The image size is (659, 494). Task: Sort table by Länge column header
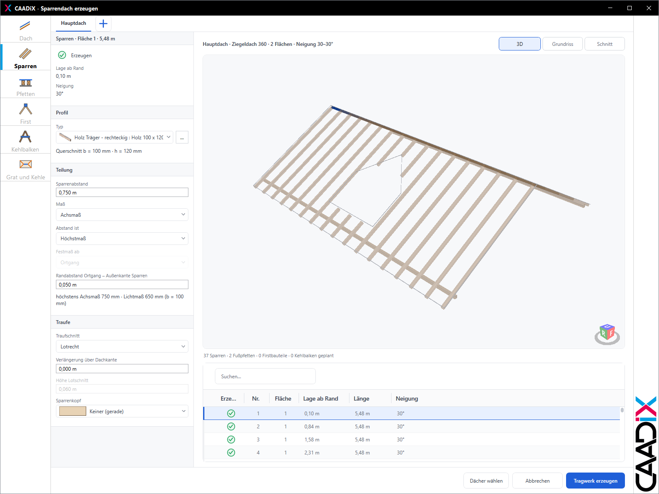(x=362, y=398)
